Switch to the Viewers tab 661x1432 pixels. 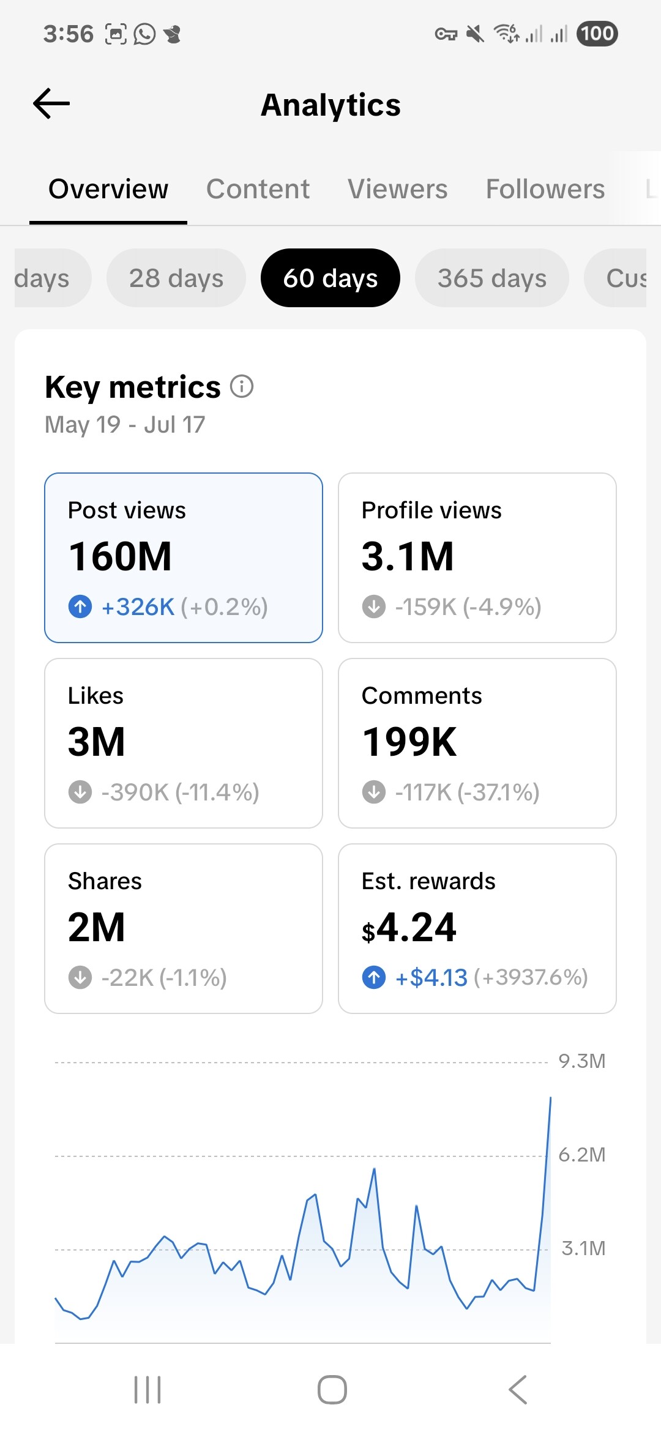pos(398,189)
